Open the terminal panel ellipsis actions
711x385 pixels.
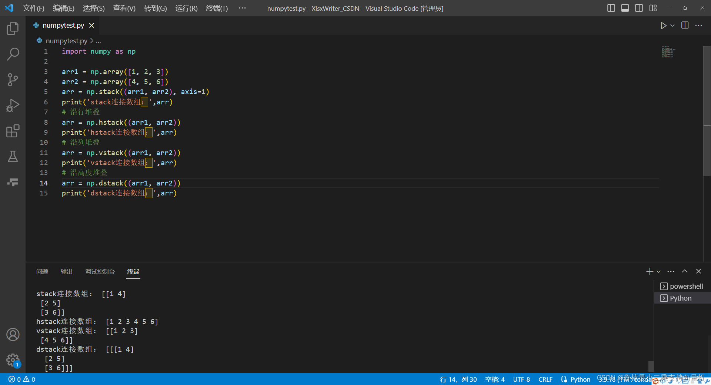(671, 271)
